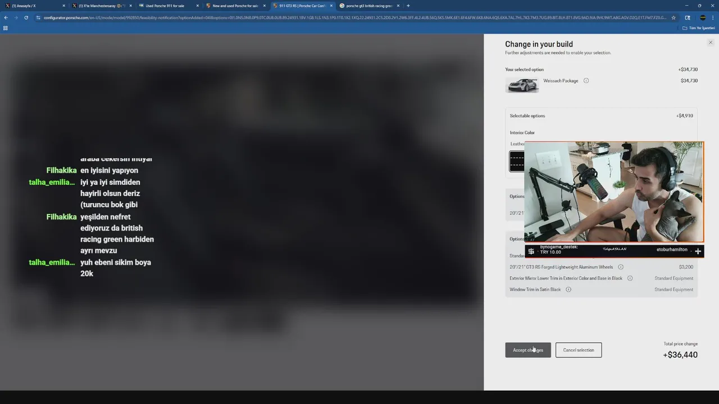This screenshot has width=719, height=404.
Task: Click the $3,200 wheels price
Action: (x=686, y=267)
